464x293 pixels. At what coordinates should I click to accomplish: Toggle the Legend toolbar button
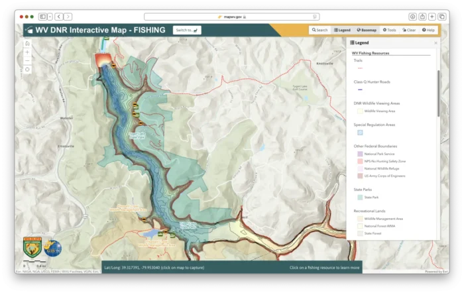tap(343, 30)
